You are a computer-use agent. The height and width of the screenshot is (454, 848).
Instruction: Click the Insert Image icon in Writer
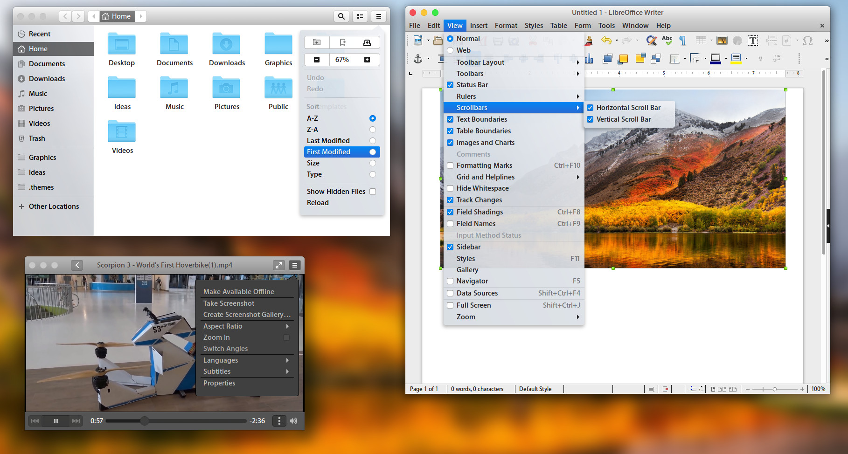coord(722,41)
